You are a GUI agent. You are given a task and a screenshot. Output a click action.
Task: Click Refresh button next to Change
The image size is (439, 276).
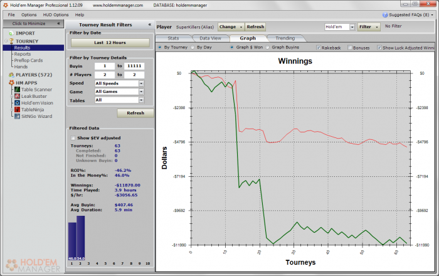pos(255,27)
